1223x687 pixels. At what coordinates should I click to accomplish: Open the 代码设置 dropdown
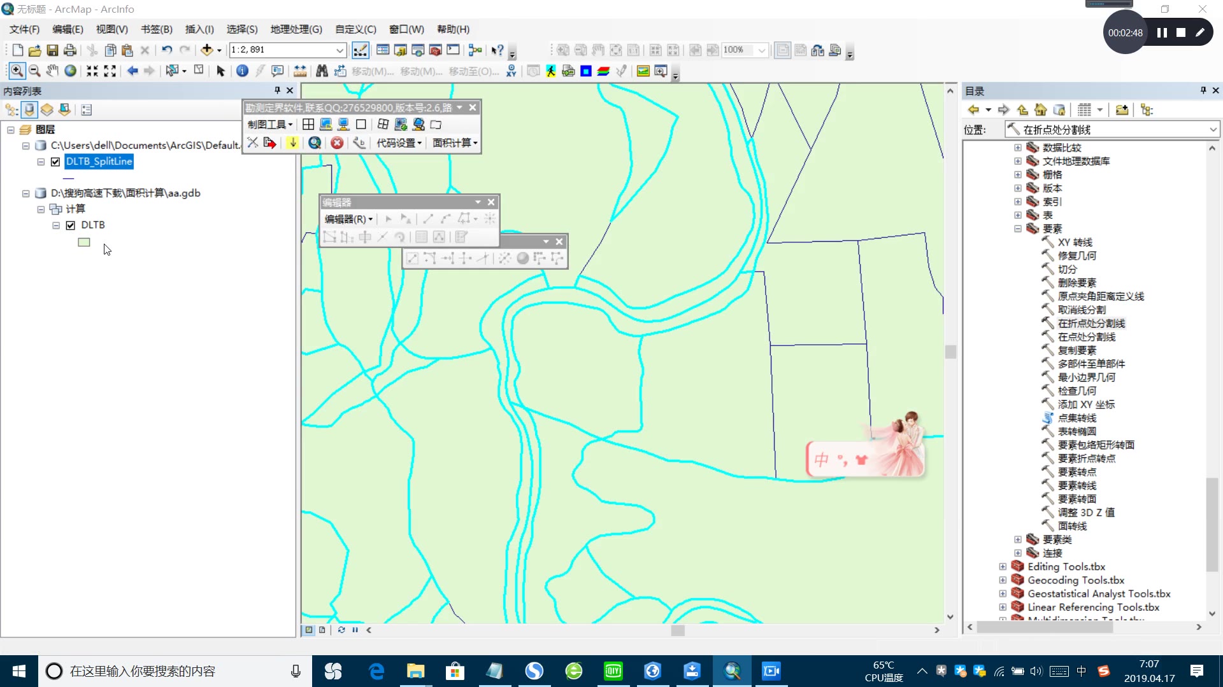tap(399, 142)
